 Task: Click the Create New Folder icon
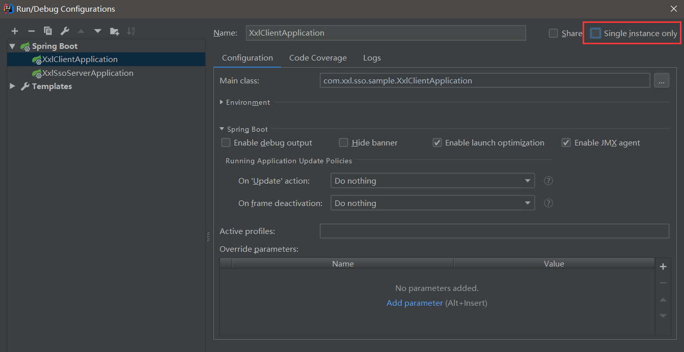pyautogui.click(x=115, y=32)
